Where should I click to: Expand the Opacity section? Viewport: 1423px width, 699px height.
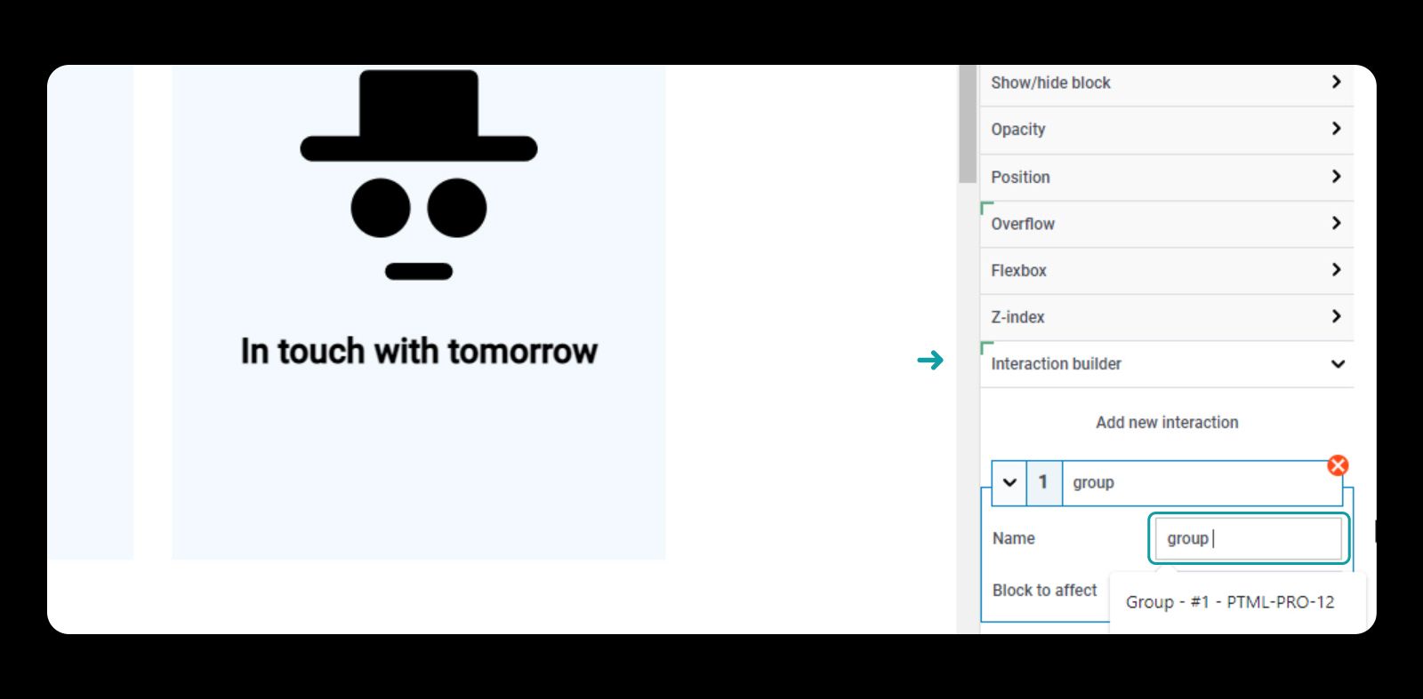(x=1166, y=130)
